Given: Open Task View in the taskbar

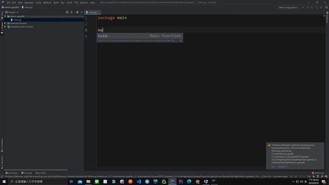Looking at the screenshot, I should pos(71,181).
